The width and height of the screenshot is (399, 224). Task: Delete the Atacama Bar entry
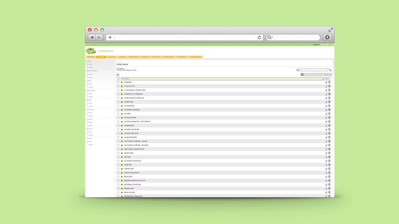point(329,153)
